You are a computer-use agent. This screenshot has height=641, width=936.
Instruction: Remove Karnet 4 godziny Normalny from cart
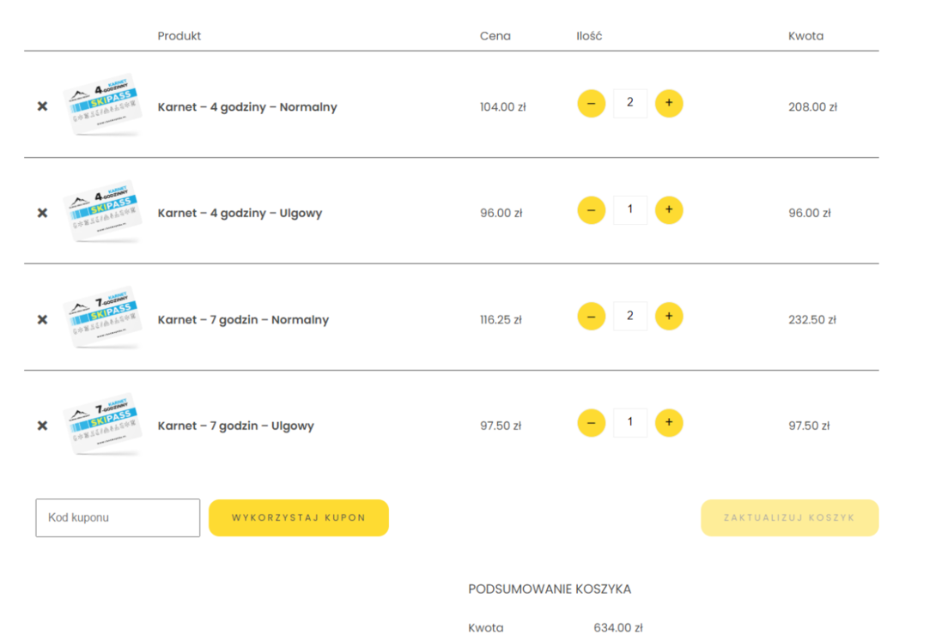(42, 106)
